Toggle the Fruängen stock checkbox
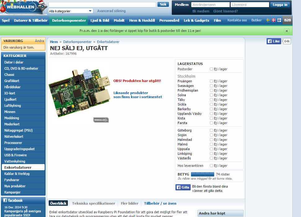 click(211, 81)
